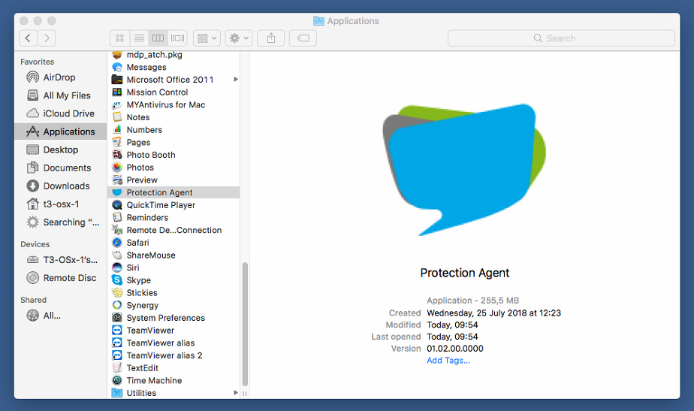Go back with the left arrow button

click(28, 38)
